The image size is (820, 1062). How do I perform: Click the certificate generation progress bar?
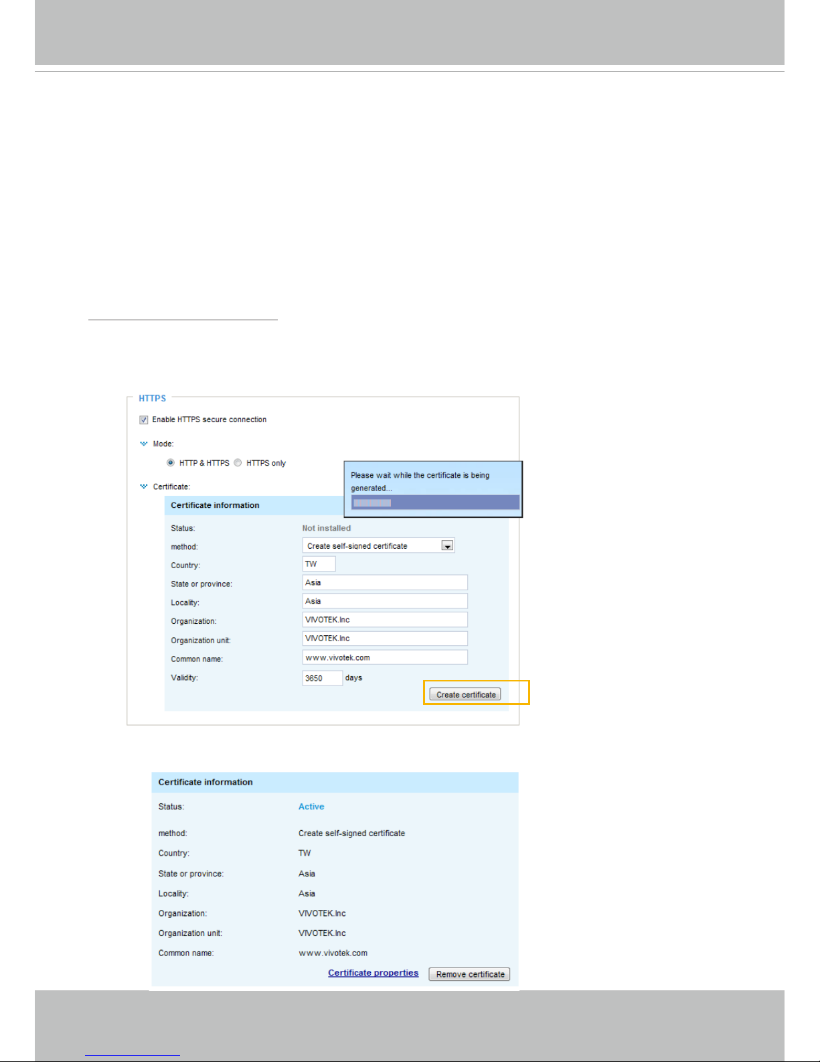[435, 503]
